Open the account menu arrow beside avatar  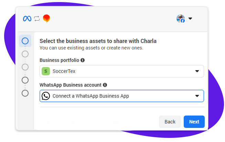point(190,19)
